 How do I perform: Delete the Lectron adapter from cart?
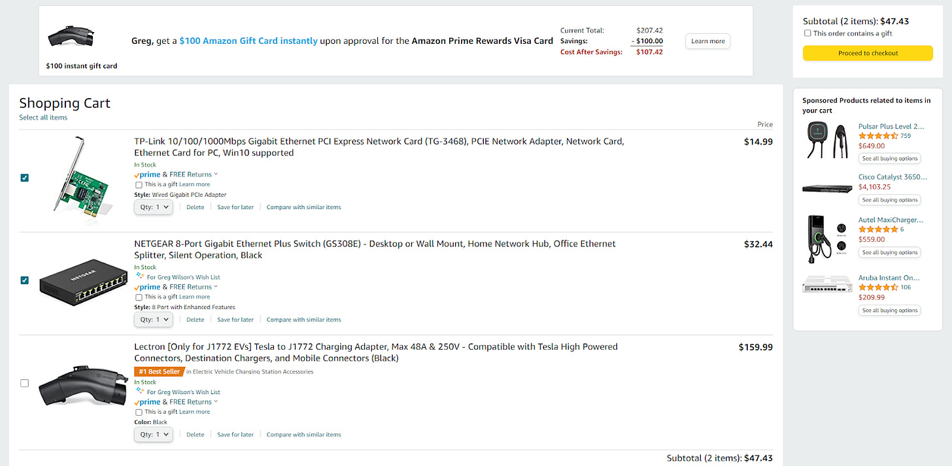[x=195, y=435]
